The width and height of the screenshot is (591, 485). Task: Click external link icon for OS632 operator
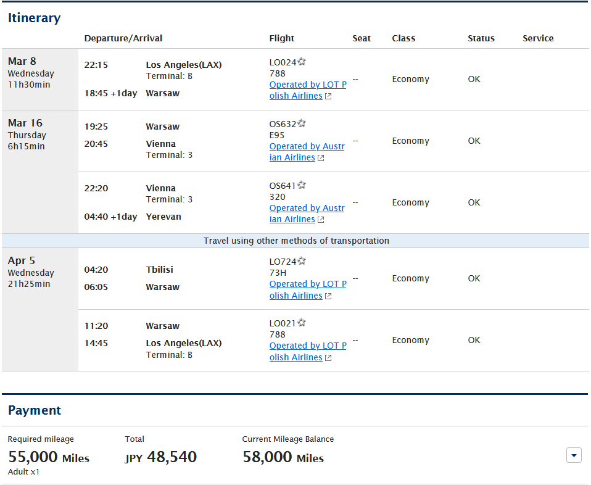pyautogui.click(x=321, y=158)
